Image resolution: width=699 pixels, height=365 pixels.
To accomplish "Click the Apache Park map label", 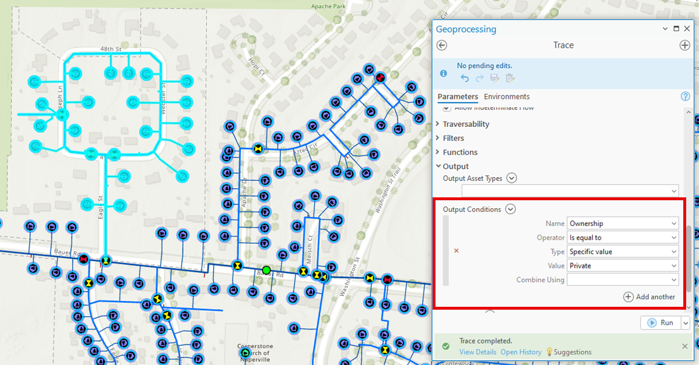I will click(328, 6).
